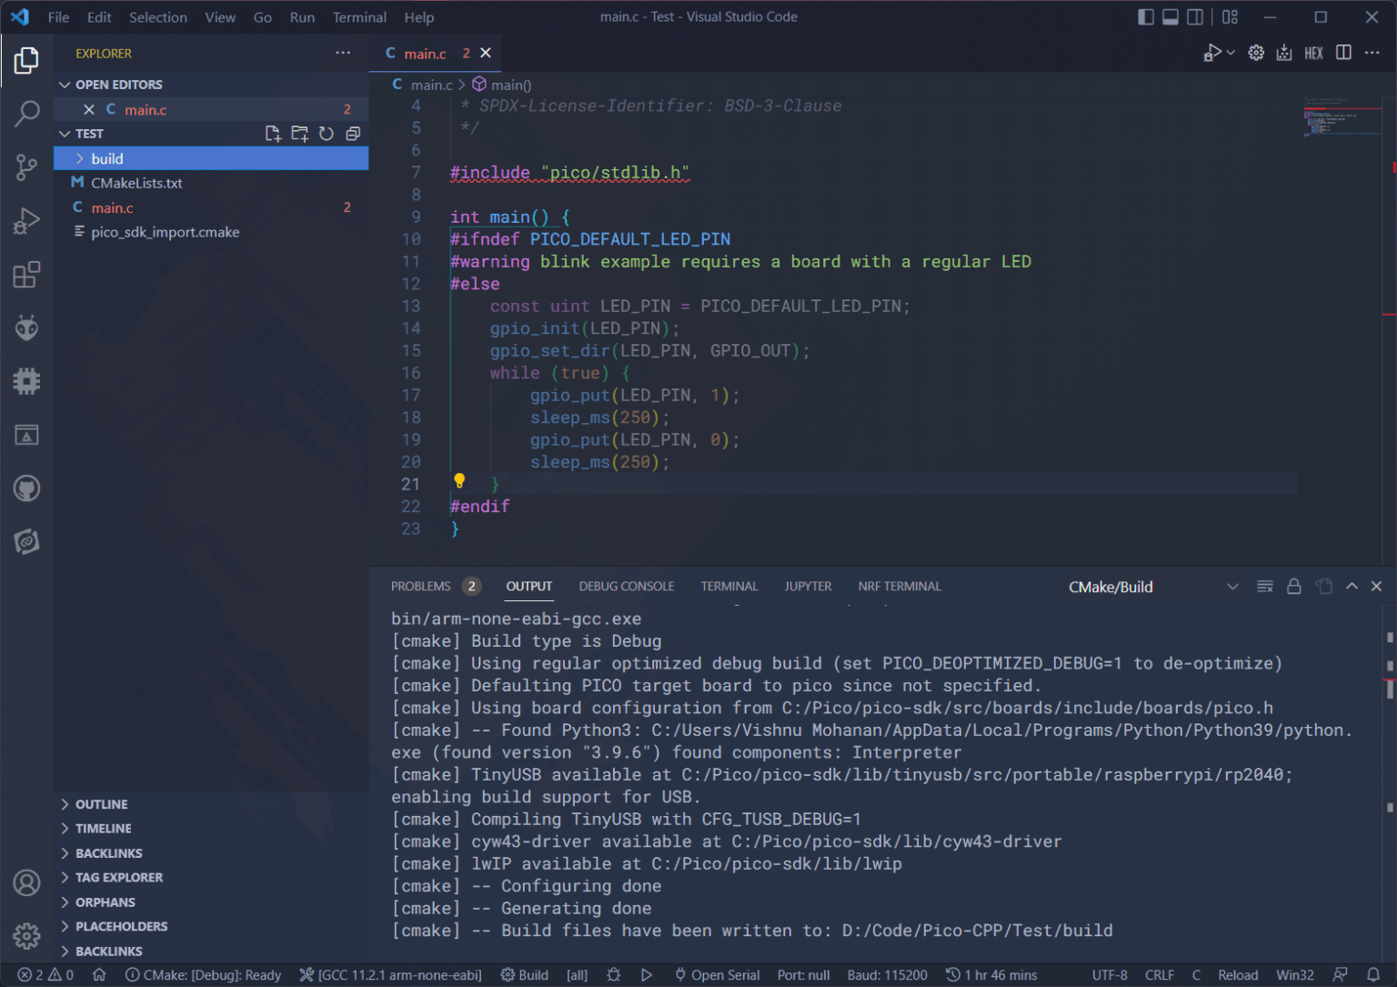Image resolution: width=1397 pixels, height=987 pixels.
Task: Toggle output scroll lock padlock
Action: pos(1293,587)
